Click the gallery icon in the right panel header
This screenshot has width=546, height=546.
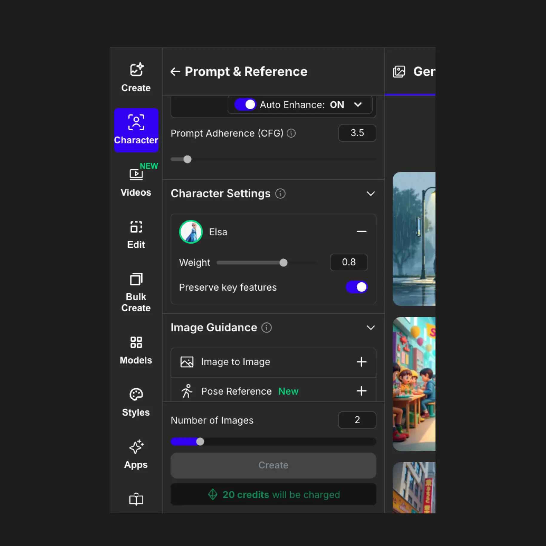point(399,72)
